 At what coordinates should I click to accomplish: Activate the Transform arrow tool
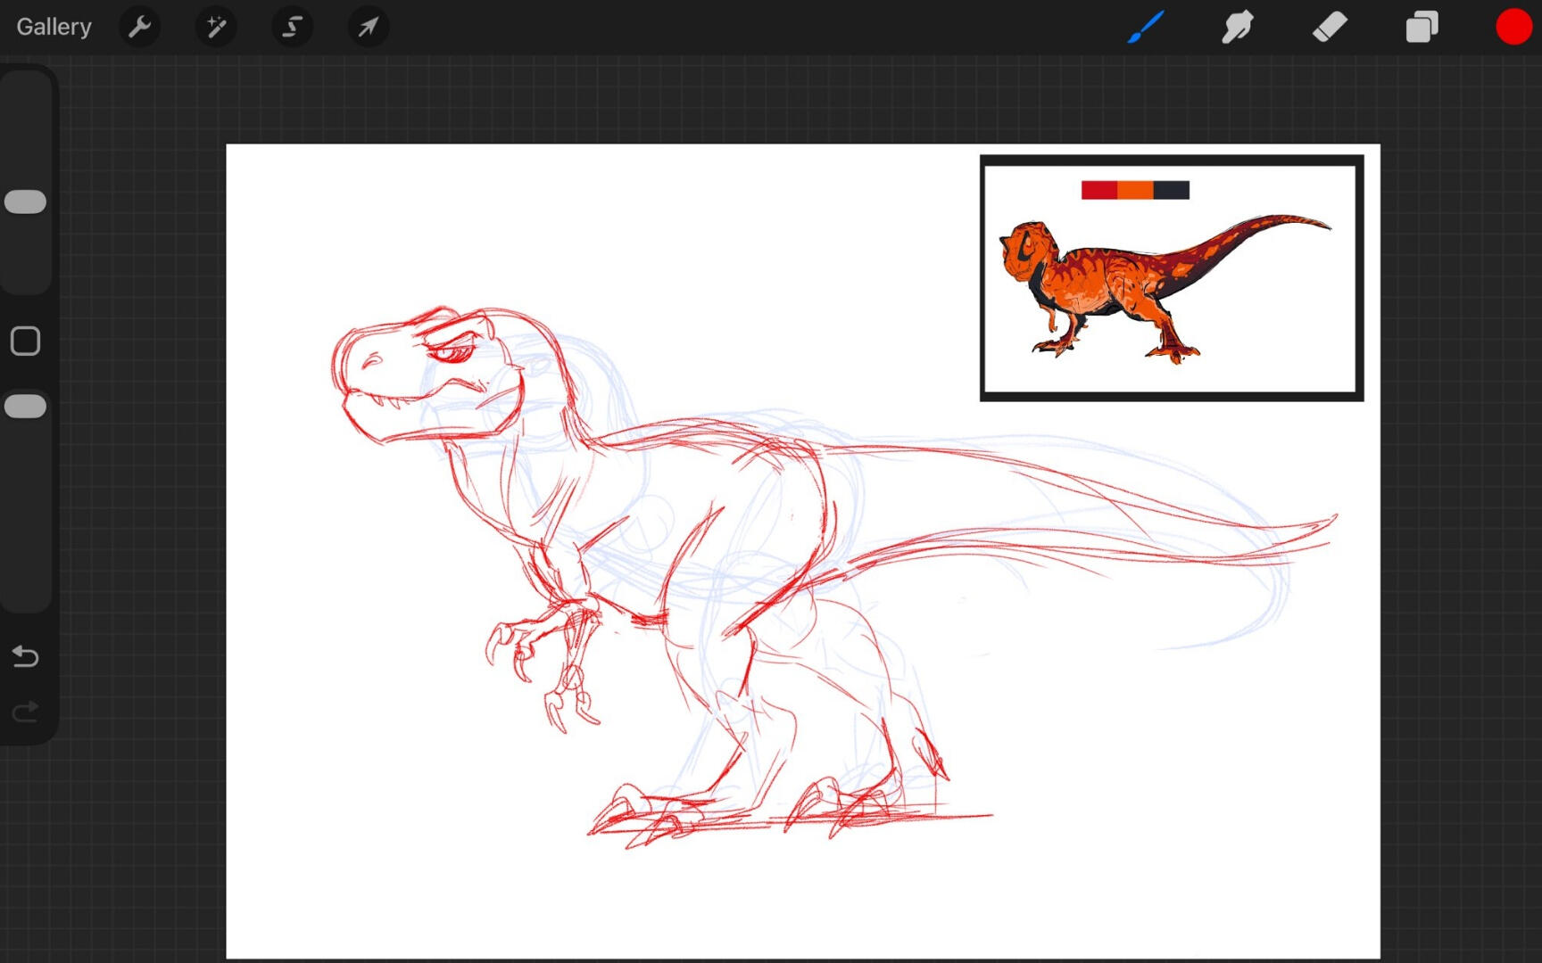point(368,27)
